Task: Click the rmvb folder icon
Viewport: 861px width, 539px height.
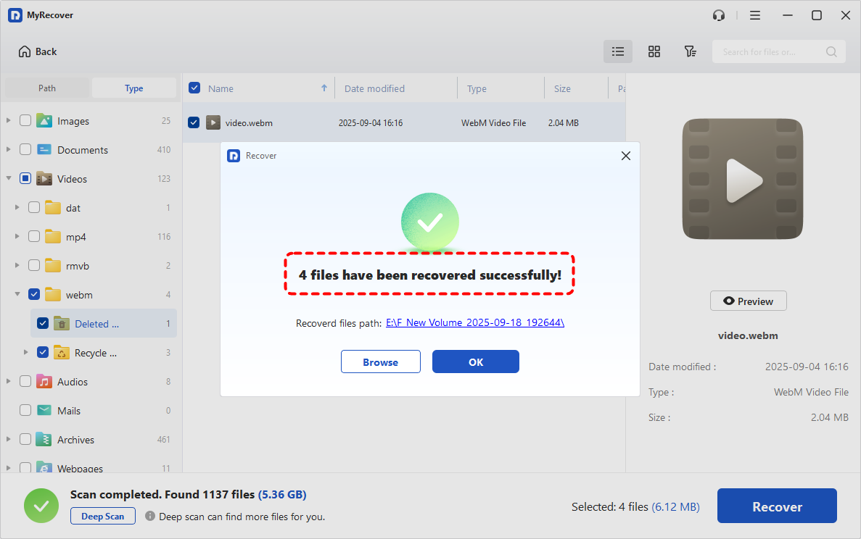Action: [53, 266]
